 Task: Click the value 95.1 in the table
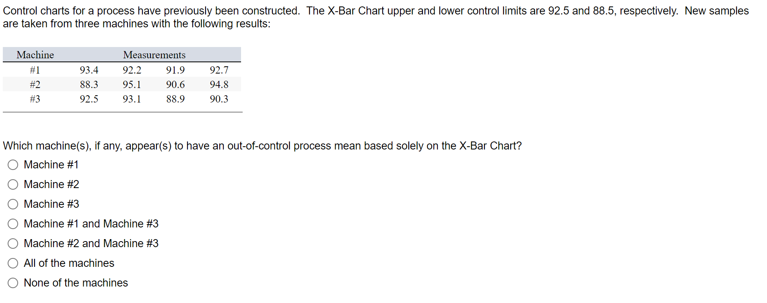132,84
